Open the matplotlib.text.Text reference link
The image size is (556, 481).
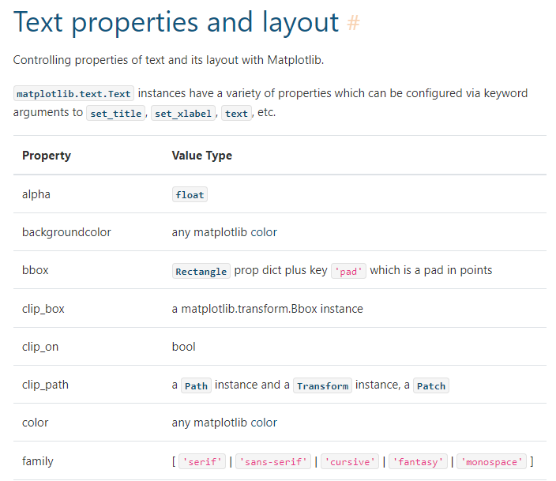(73, 94)
